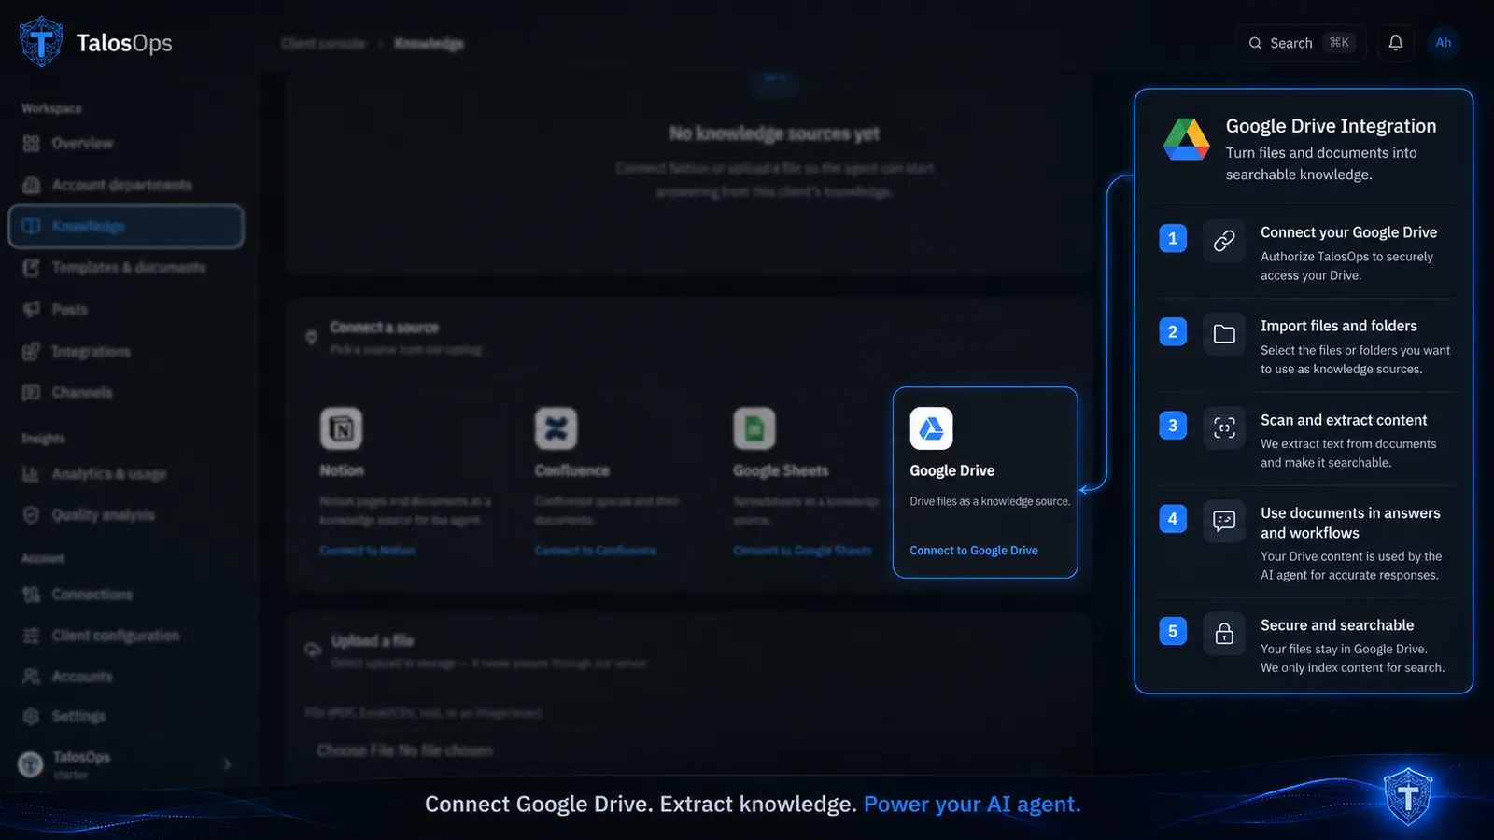This screenshot has height=840, width=1494.
Task: Click the folder icon for Import files
Action: 1224,334
